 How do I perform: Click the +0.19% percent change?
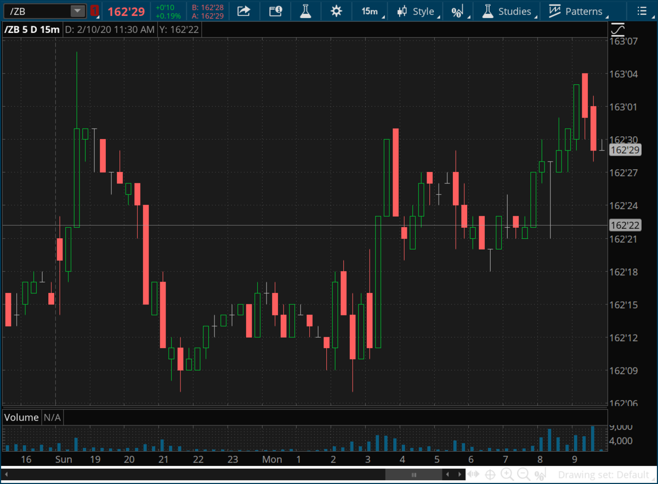point(168,16)
